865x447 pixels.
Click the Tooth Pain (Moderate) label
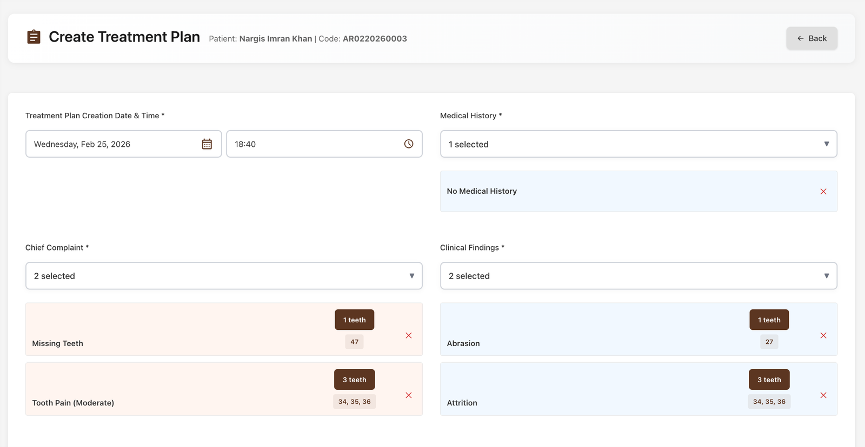(x=73, y=403)
